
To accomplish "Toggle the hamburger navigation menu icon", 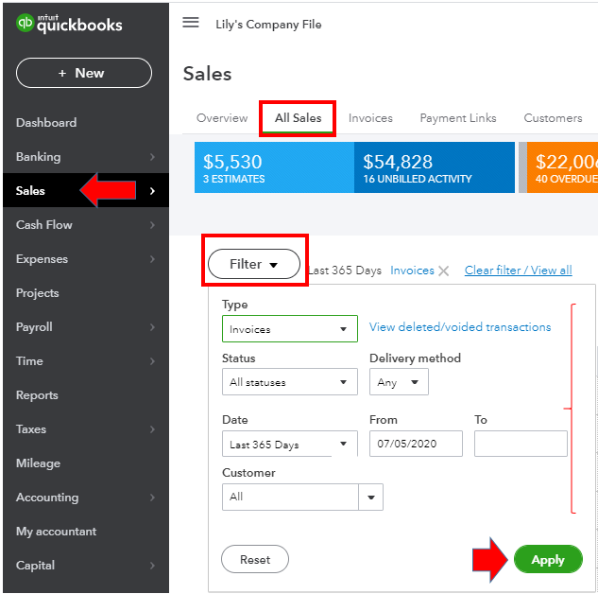I will click(190, 23).
